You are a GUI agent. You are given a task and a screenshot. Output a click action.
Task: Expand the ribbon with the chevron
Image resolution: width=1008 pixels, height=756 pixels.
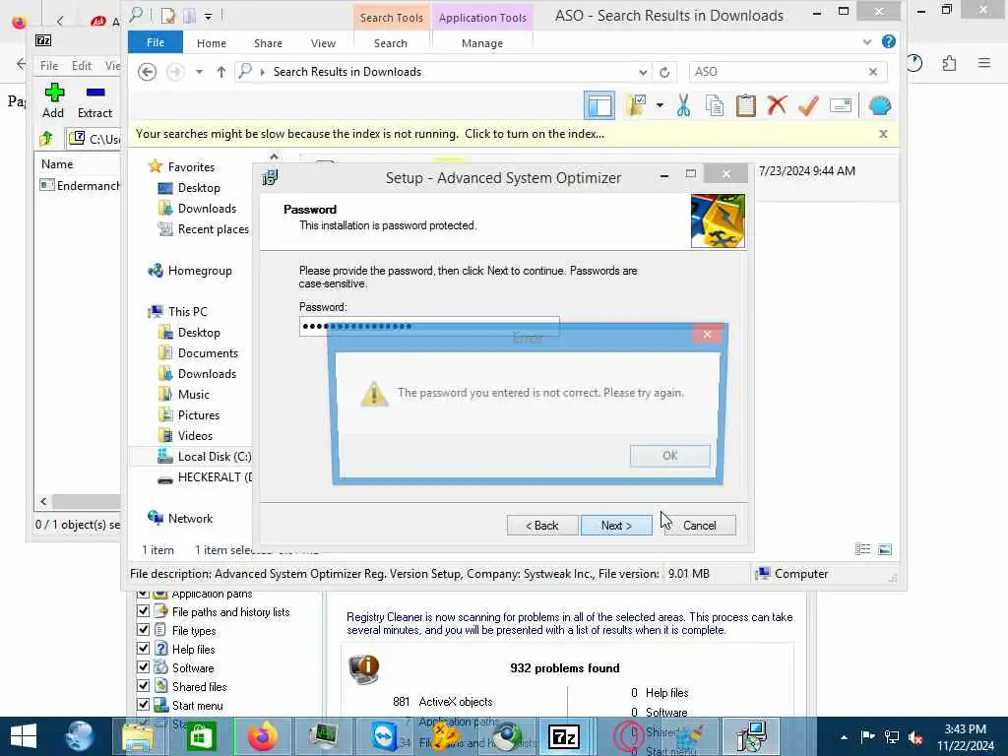pyautogui.click(x=867, y=41)
